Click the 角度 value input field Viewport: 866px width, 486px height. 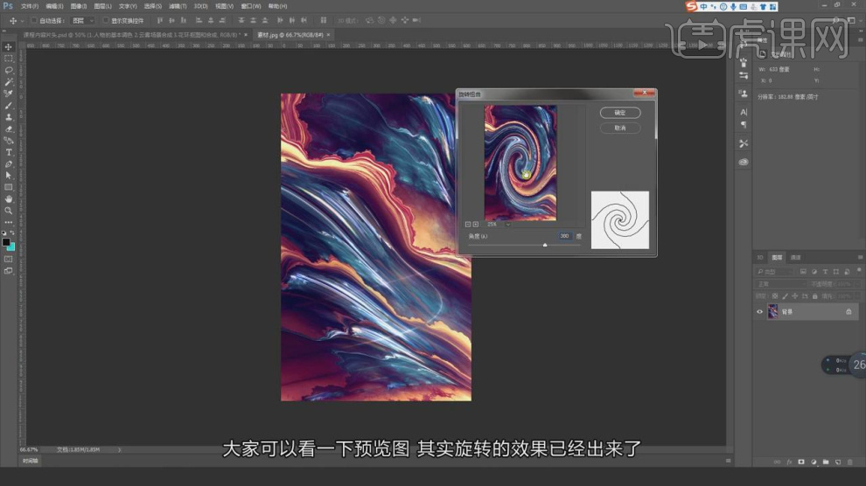point(565,236)
